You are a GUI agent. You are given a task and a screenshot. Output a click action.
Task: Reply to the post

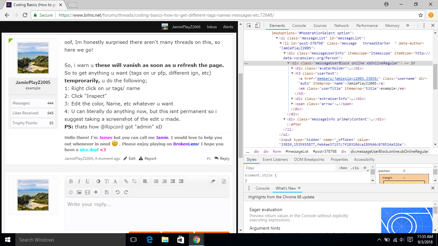tap(222, 159)
